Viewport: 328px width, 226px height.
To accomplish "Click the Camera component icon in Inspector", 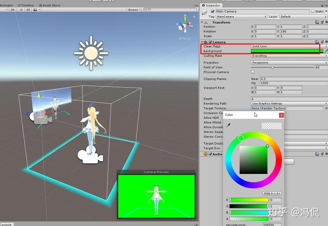I will point(205,42).
